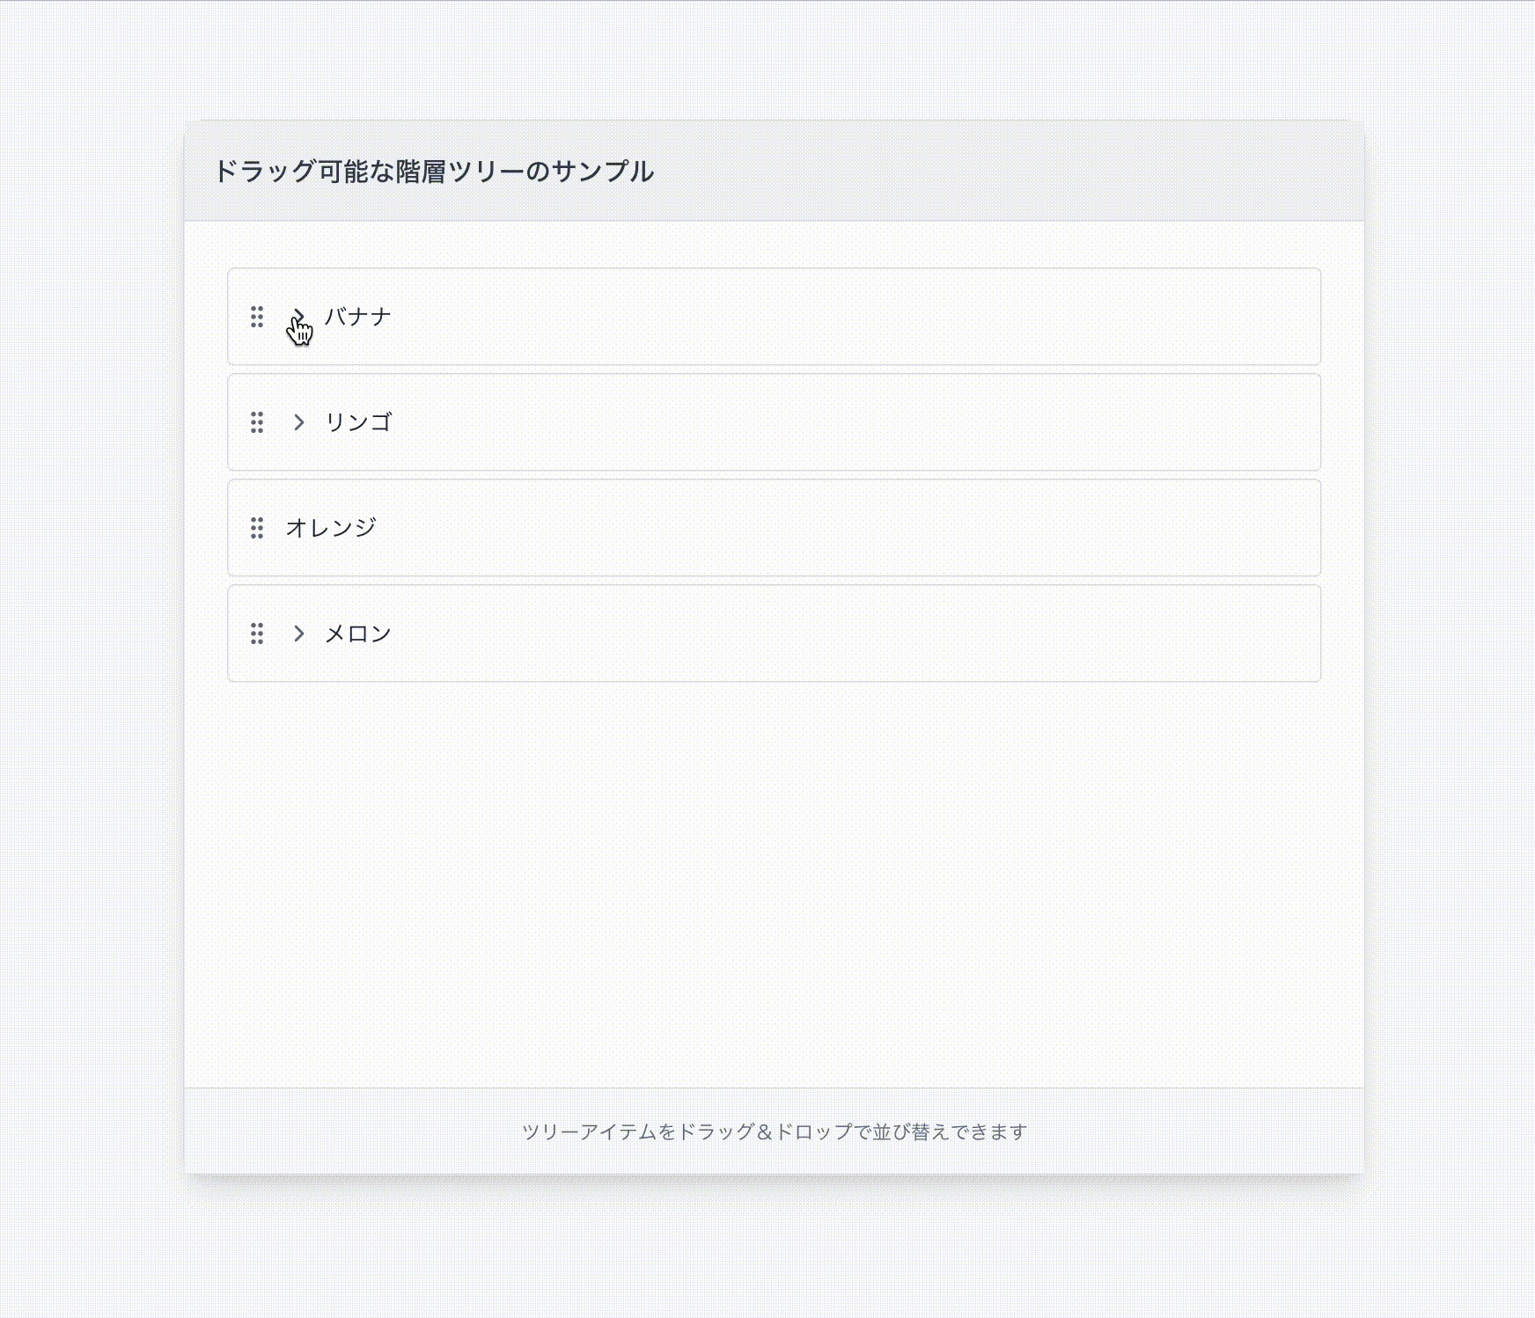Viewport: 1535px width, 1318px height.
Task: Click the six-dot grip icon for メロン
Action: tap(257, 633)
